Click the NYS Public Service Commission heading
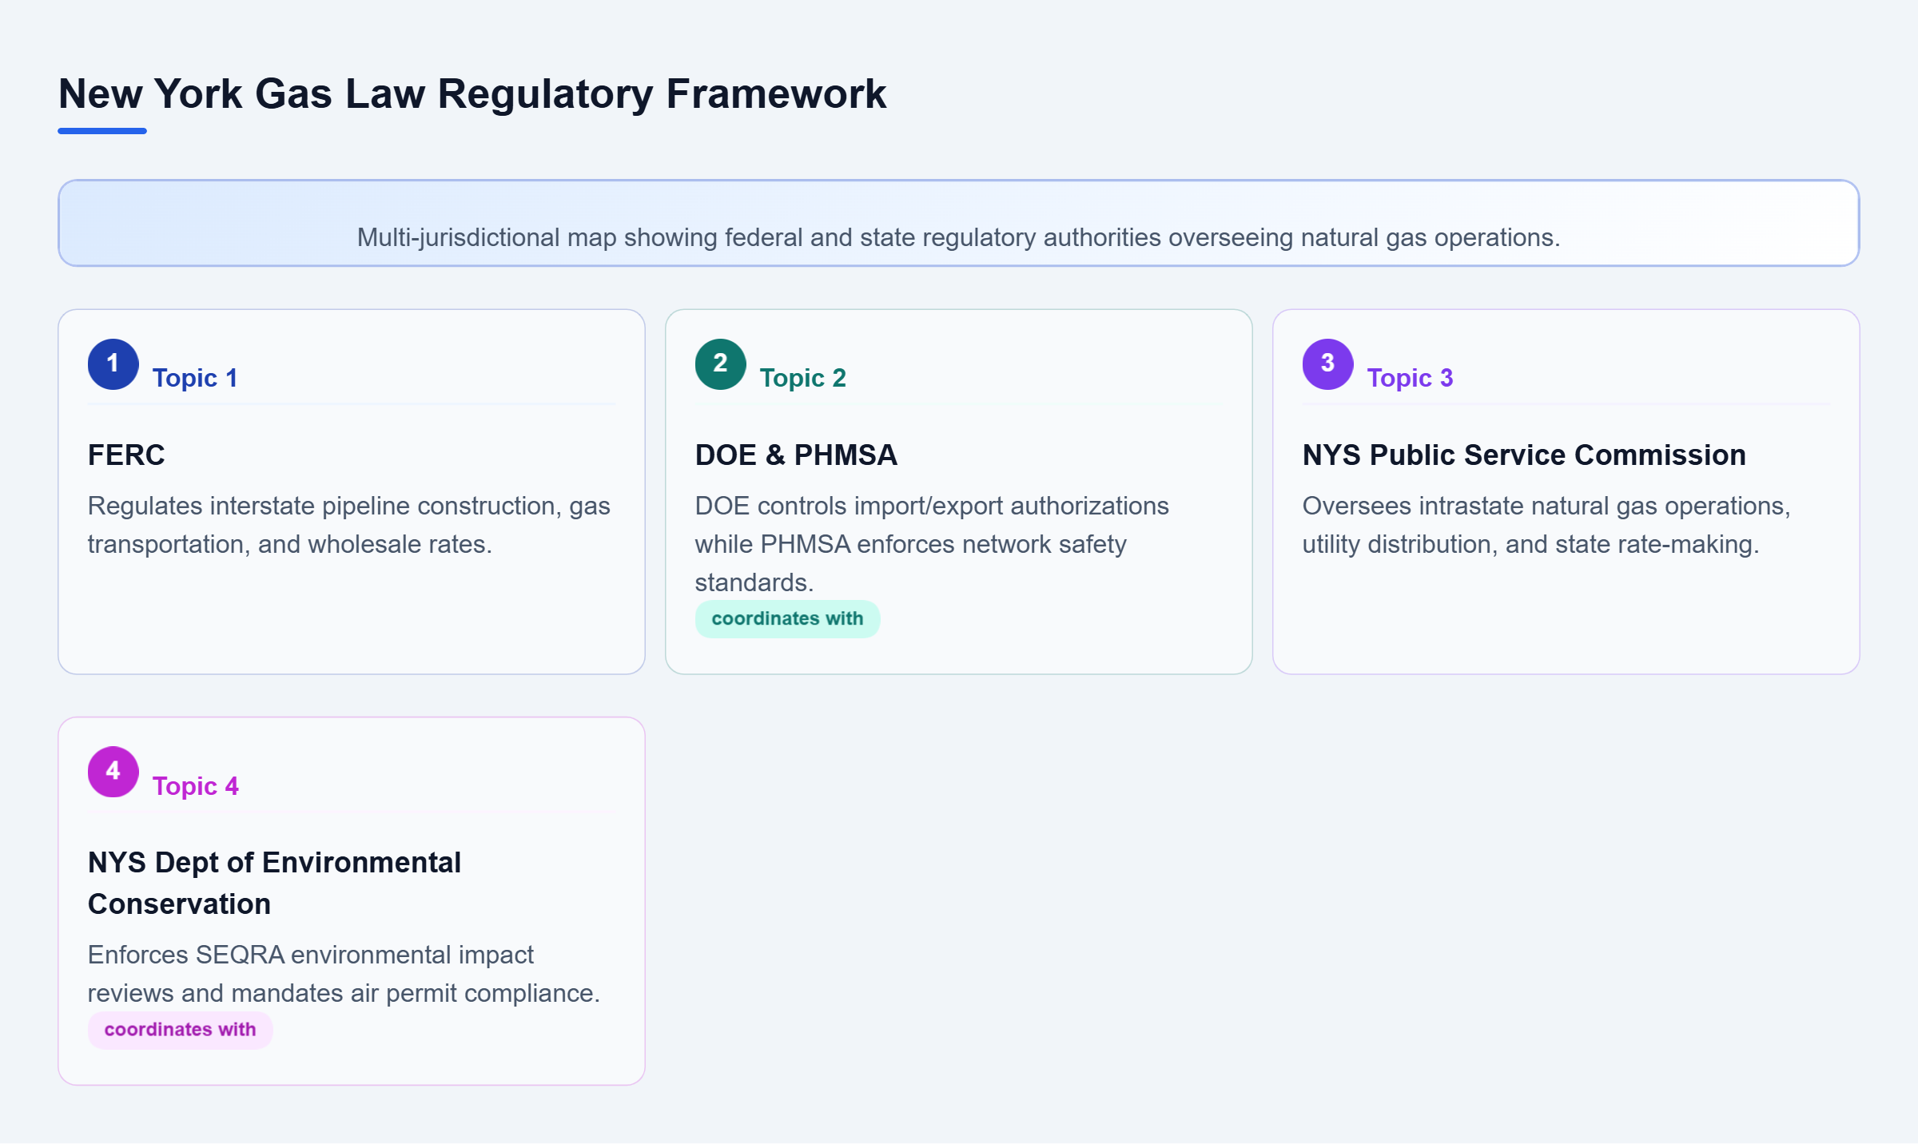 [1524, 455]
